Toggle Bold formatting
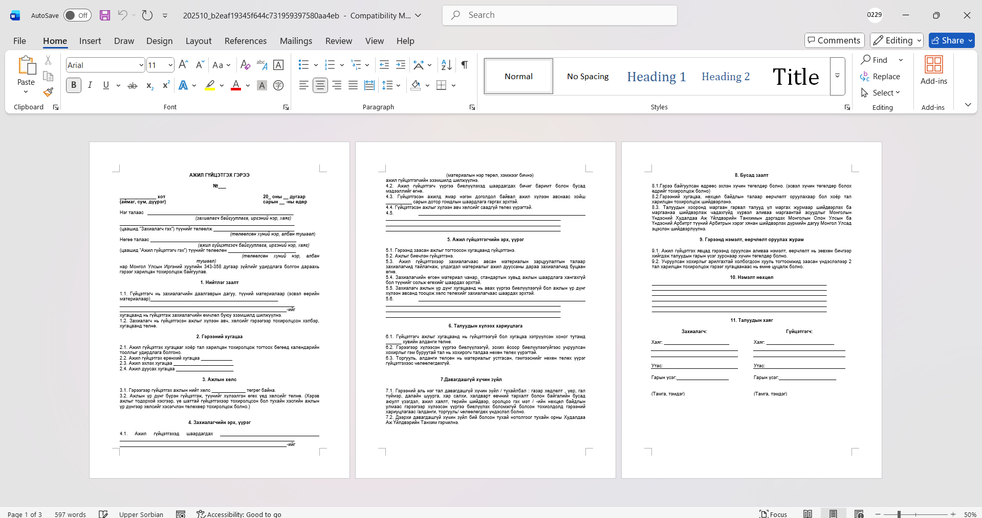Viewport: 982px width, 518px height. (74, 85)
